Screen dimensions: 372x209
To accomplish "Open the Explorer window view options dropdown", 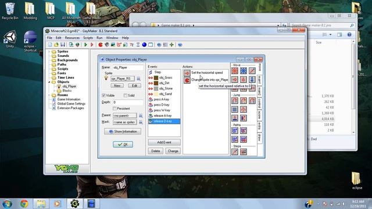I will point(330,35).
